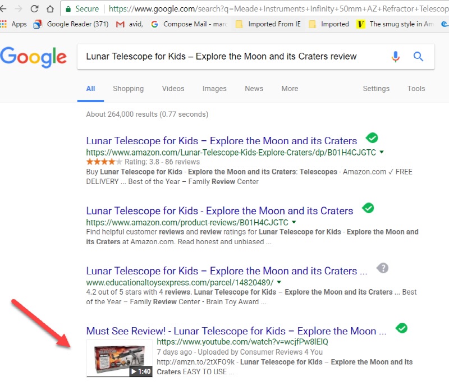This screenshot has width=449, height=390.
Task: Select the All results tab
Action: (90, 89)
